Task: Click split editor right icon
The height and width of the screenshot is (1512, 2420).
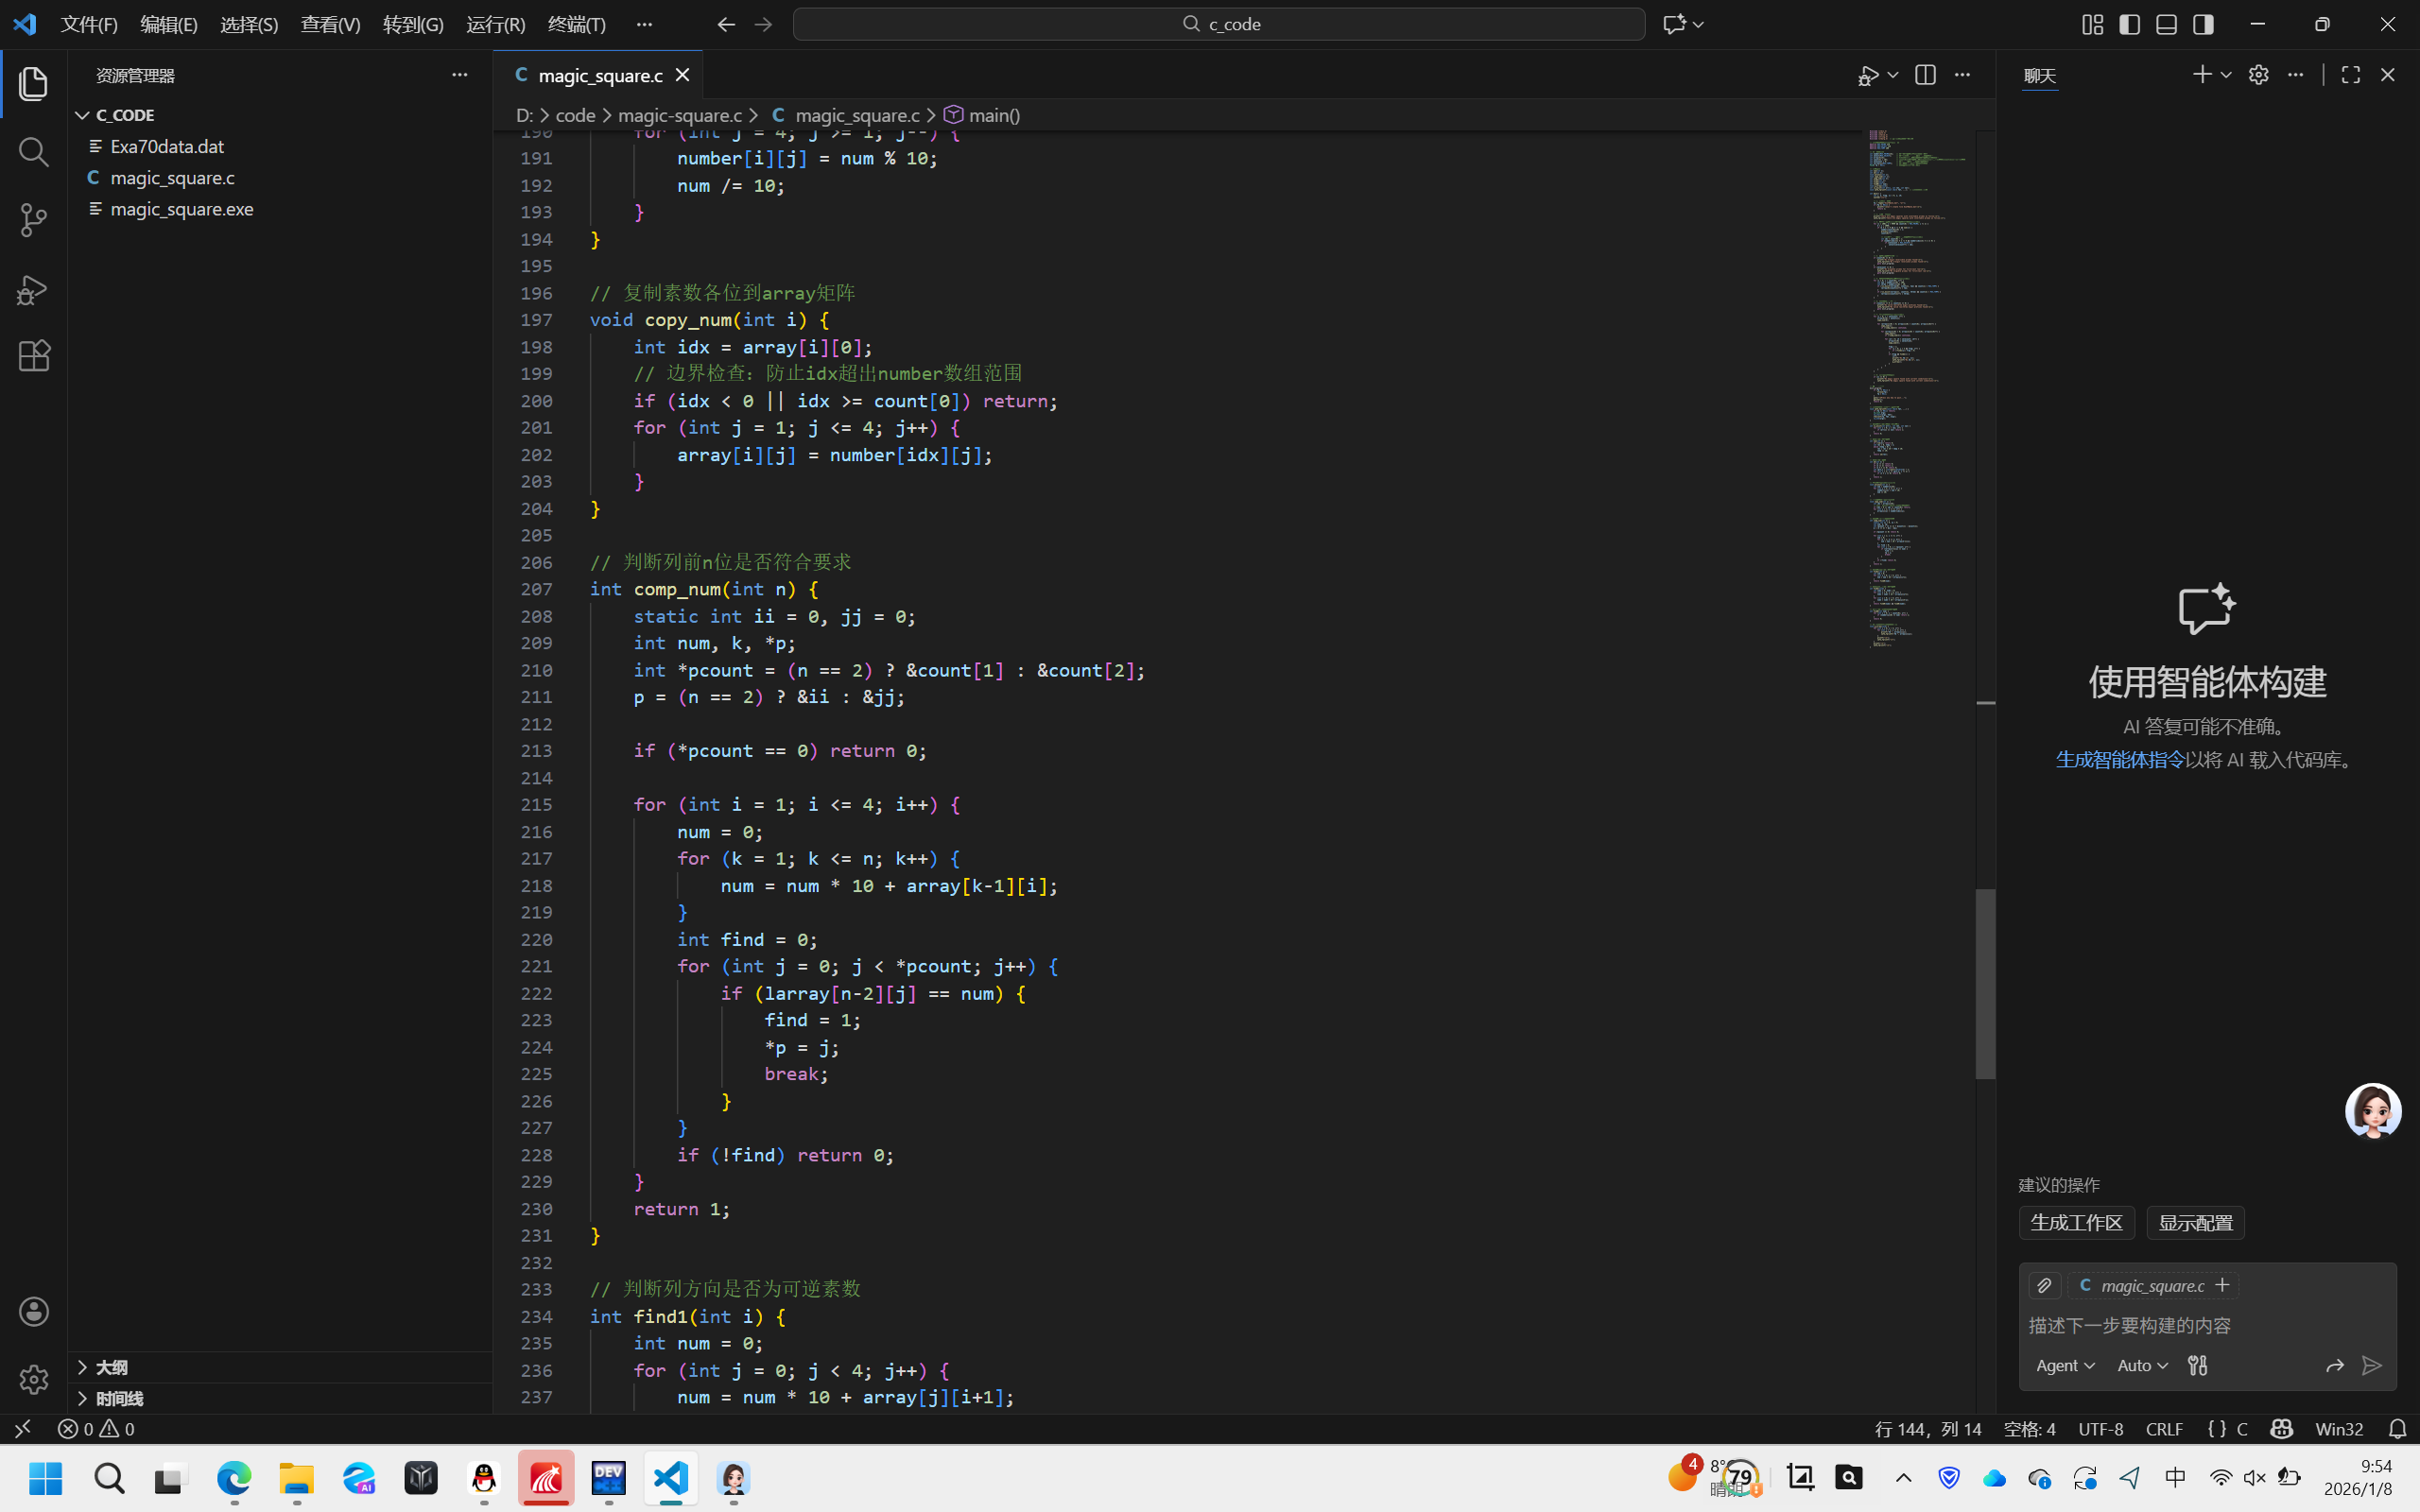Action: pyautogui.click(x=1925, y=75)
